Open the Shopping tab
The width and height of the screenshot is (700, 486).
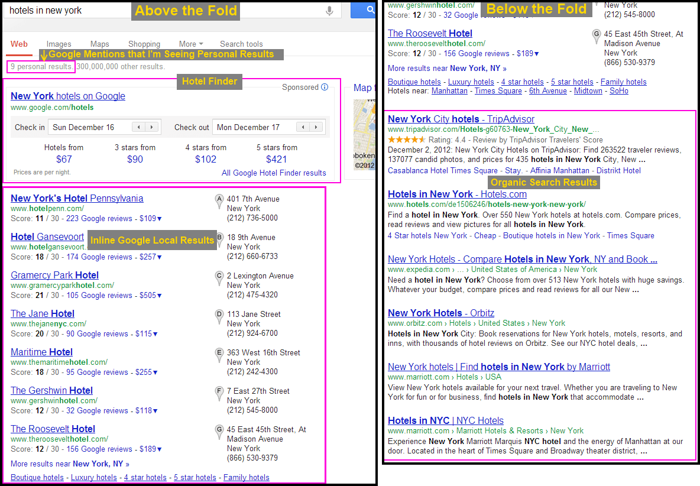[144, 44]
